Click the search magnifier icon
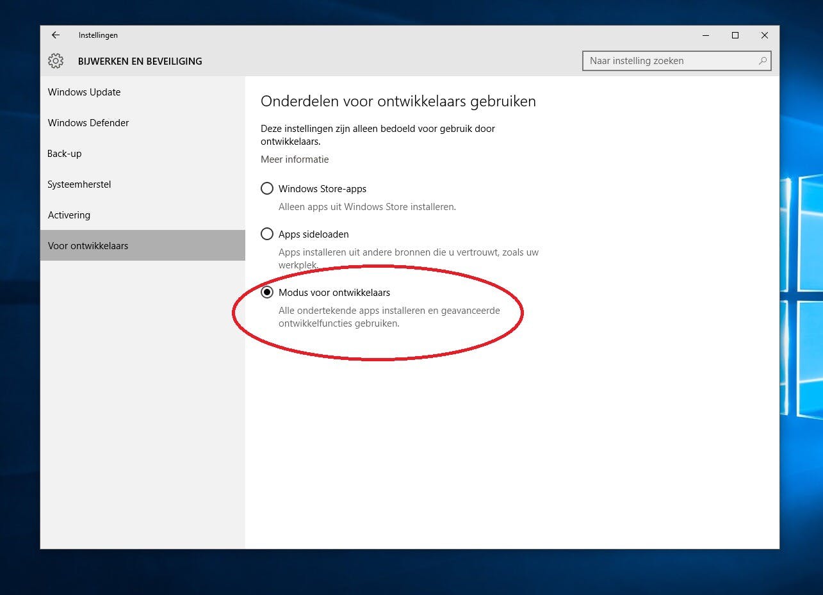Screen dimensions: 823x595 pos(762,61)
